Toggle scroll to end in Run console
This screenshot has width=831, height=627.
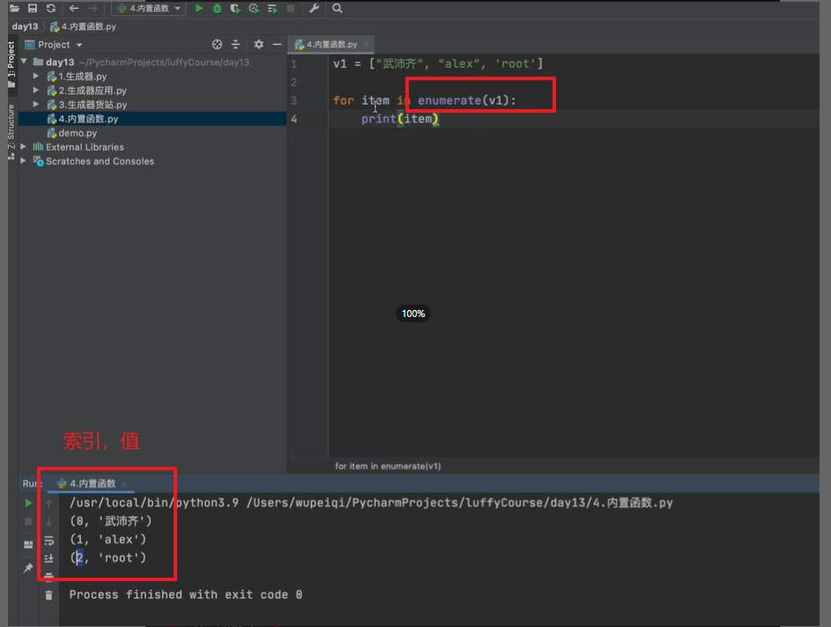[x=48, y=558]
